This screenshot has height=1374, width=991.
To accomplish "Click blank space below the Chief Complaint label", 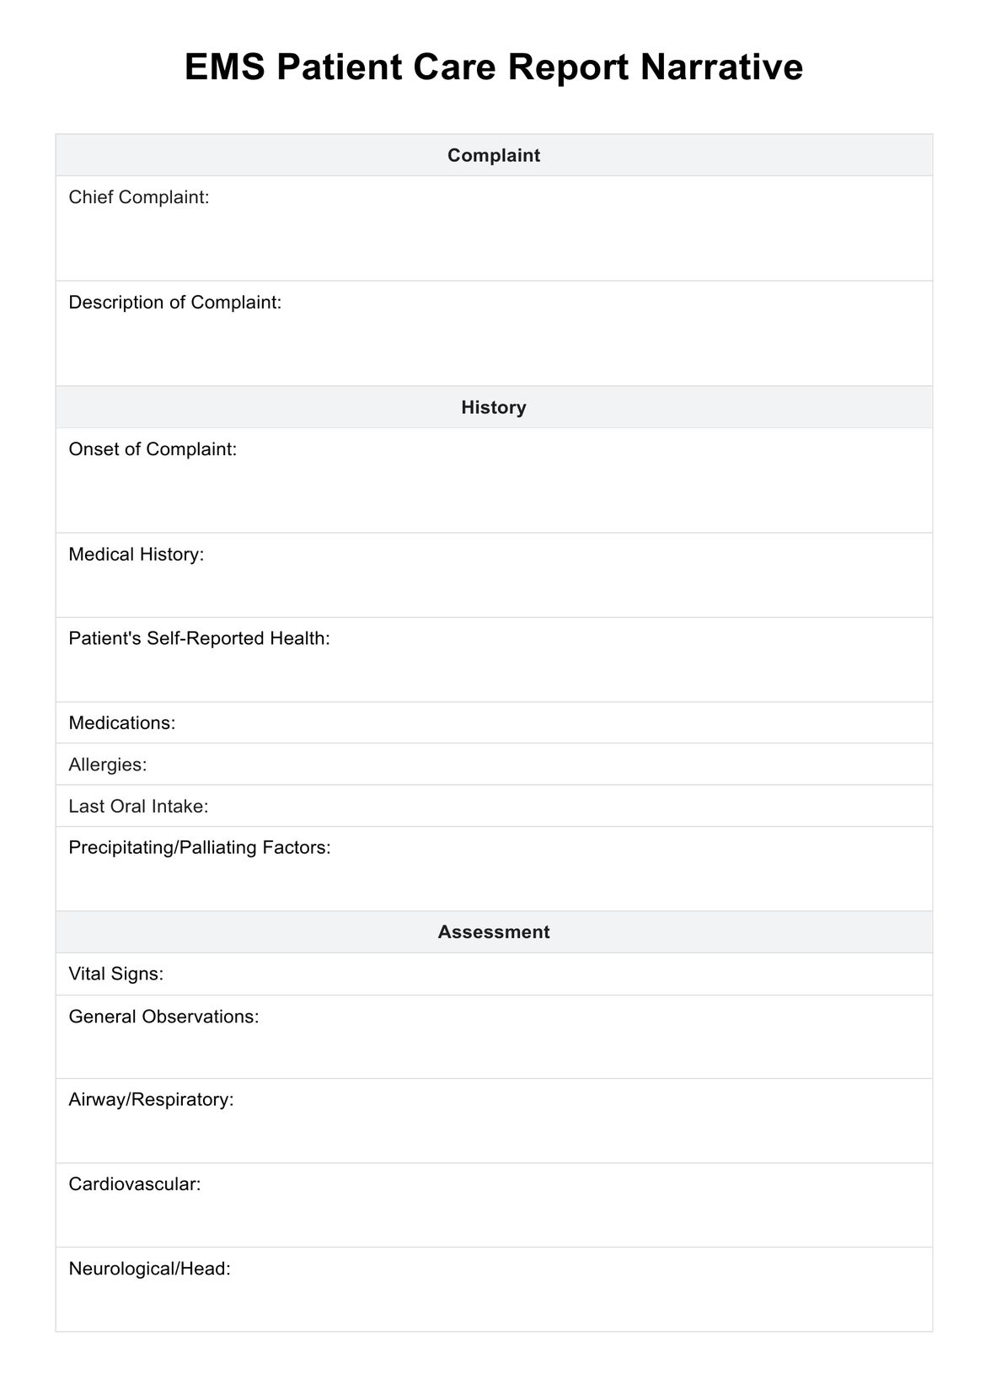I will tap(494, 244).
